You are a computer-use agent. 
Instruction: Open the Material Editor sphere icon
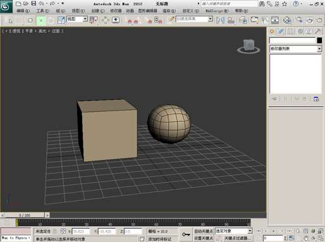[x=287, y=20]
